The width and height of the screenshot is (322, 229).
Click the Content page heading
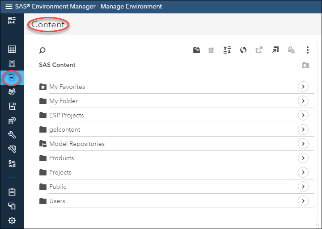click(x=48, y=25)
